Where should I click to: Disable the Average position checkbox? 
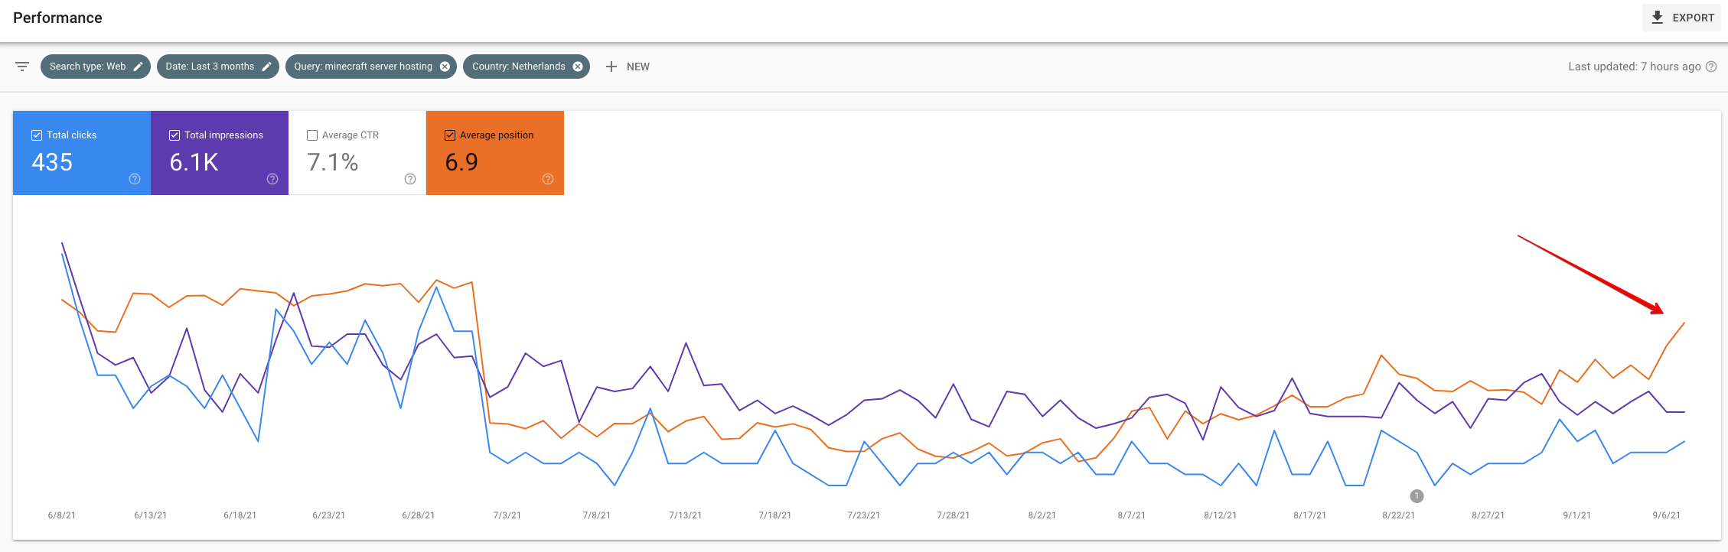450,135
